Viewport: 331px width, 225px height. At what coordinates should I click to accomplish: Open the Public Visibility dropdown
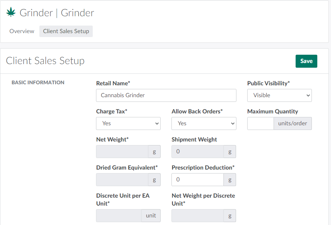pyautogui.click(x=279, y=95)
